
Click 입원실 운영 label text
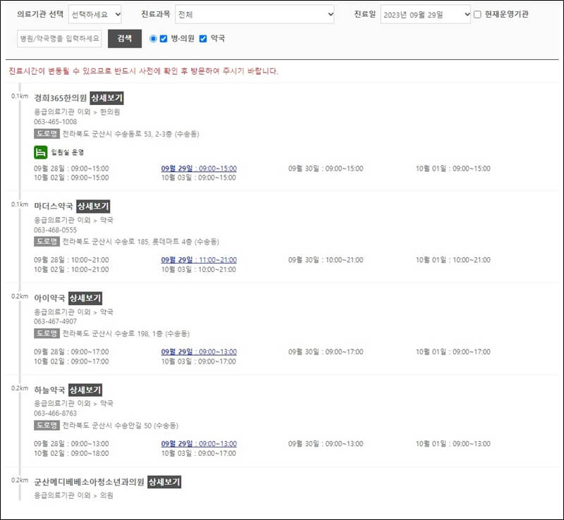pos(68,152)
